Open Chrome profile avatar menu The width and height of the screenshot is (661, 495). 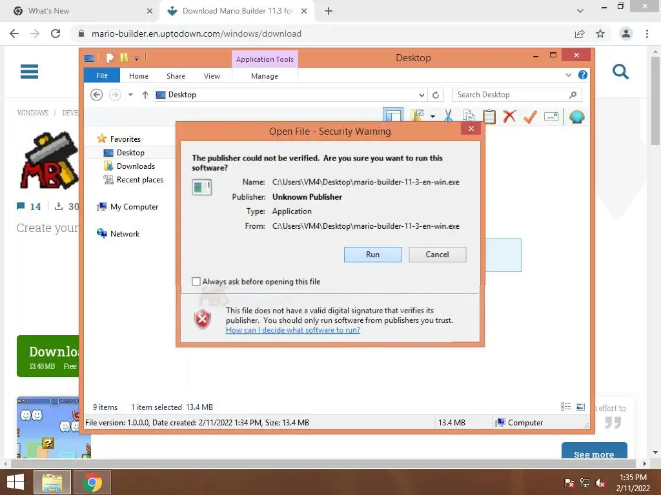626,34
